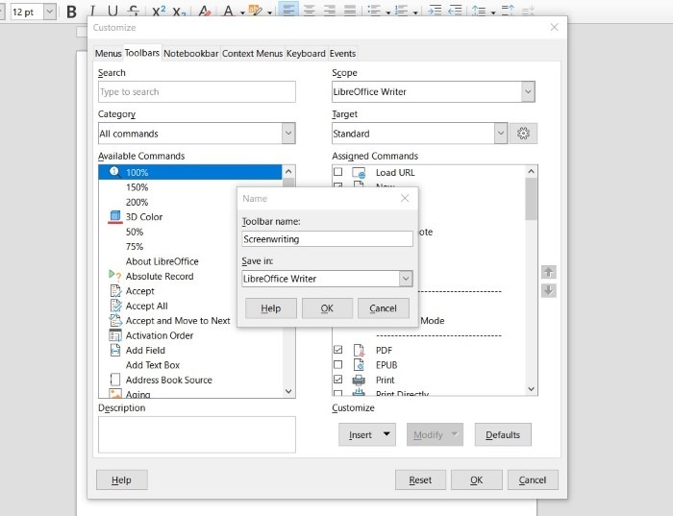Select Justified alignment

350,11
